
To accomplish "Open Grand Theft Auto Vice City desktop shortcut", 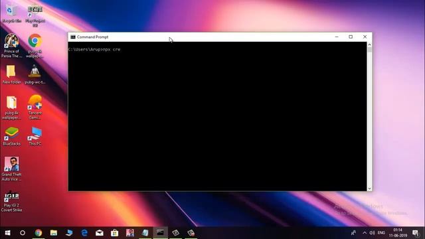I will tap(11, 169).
